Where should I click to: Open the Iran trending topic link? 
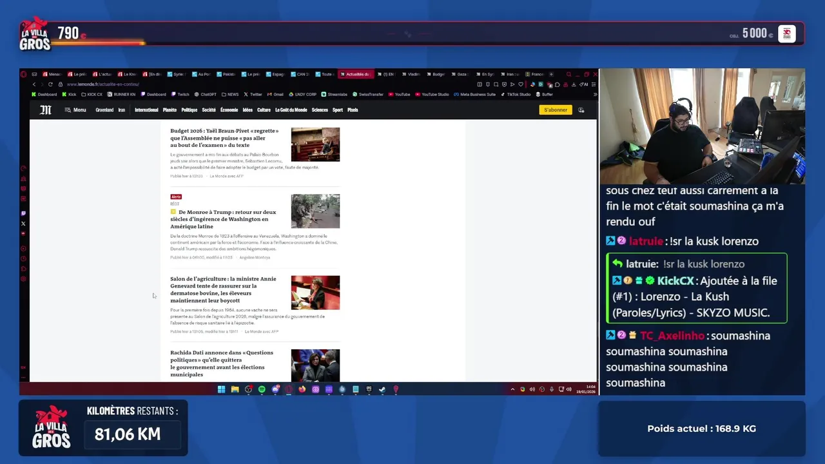[121, 110]
